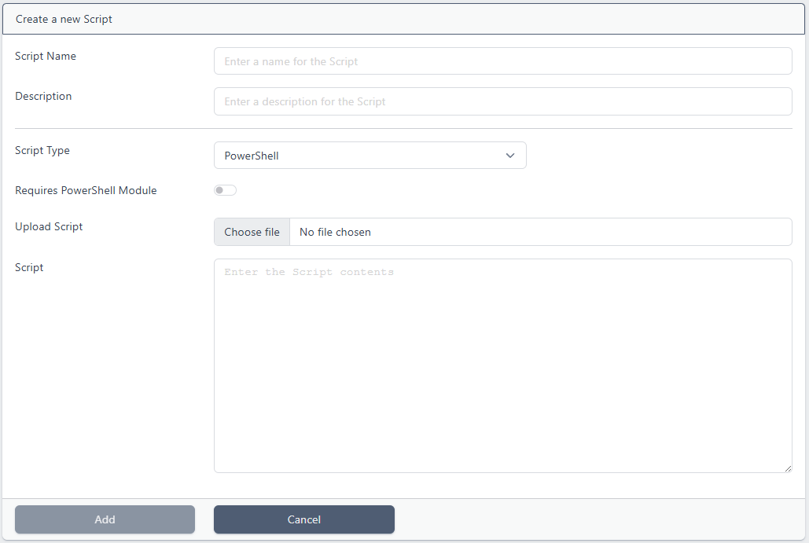This screenshot has height=543, width=809.
Task: Click the Upload Script label
Action: [x=49, y=226]
